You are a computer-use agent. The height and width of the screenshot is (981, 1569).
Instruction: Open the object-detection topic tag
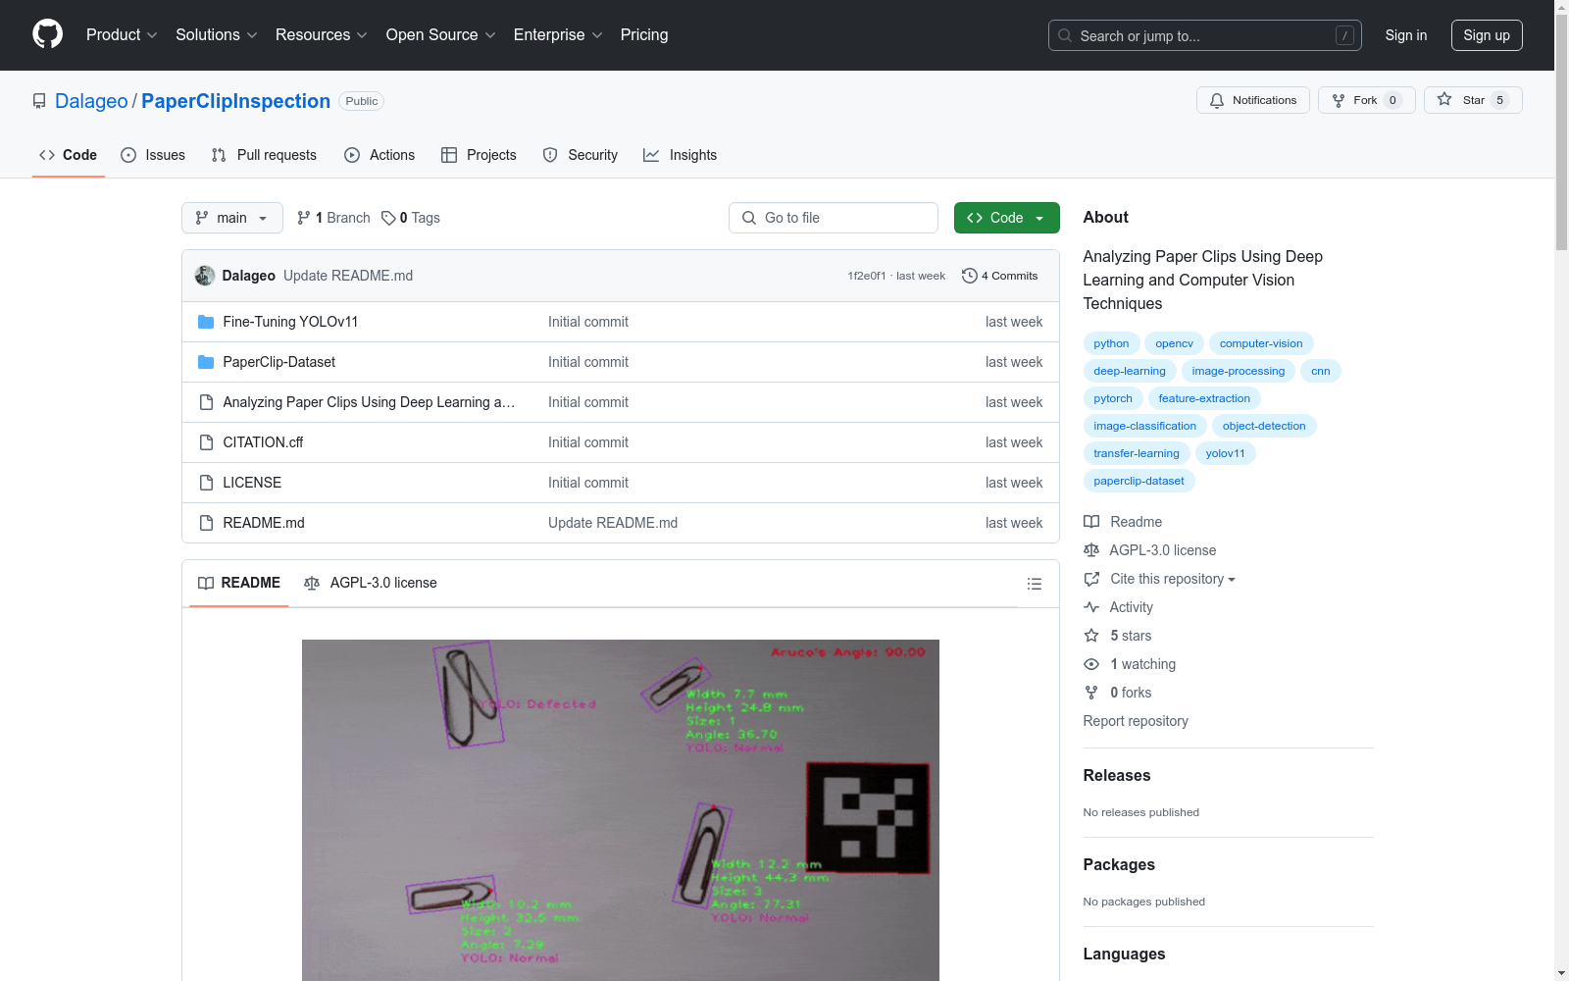[1264, 426]
